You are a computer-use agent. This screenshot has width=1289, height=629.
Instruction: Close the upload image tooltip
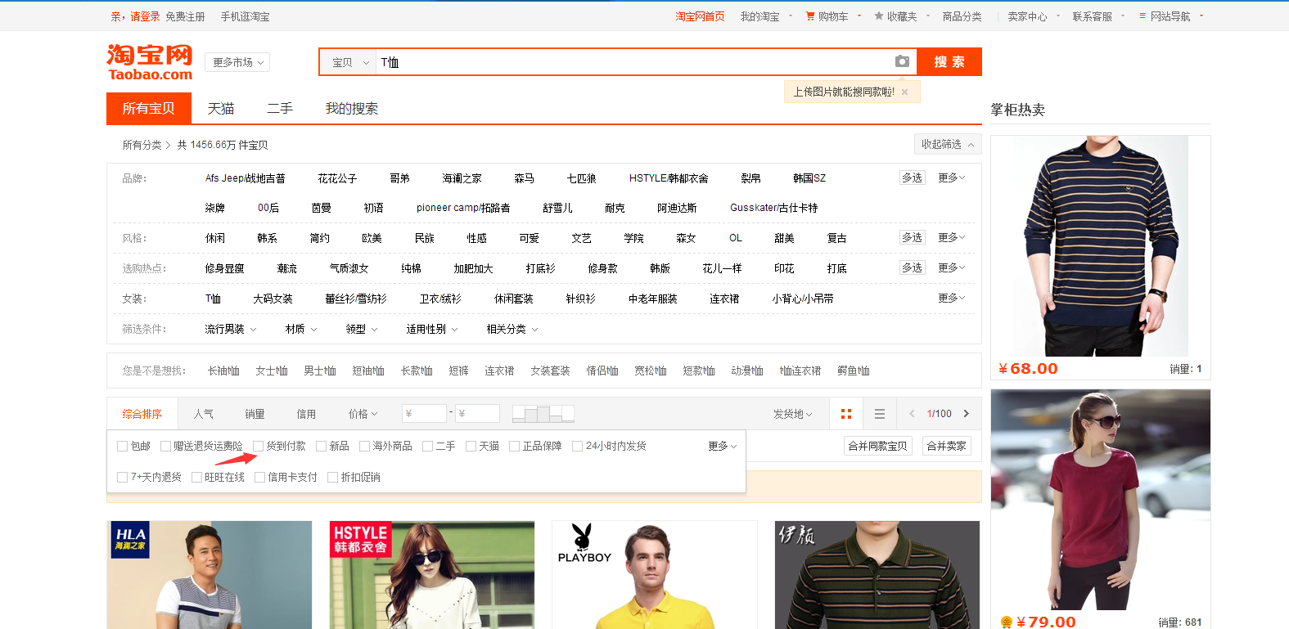pyautogui.click(x=904, y=92)
